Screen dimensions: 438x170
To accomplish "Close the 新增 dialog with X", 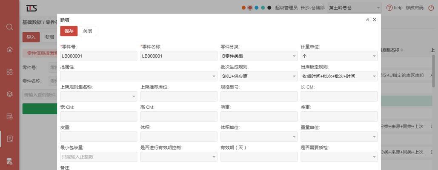I will click(x=375, y=20).
